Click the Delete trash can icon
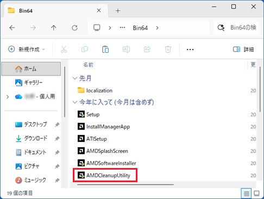The height and width of the screenshot is (199, 264). point(168,49)
